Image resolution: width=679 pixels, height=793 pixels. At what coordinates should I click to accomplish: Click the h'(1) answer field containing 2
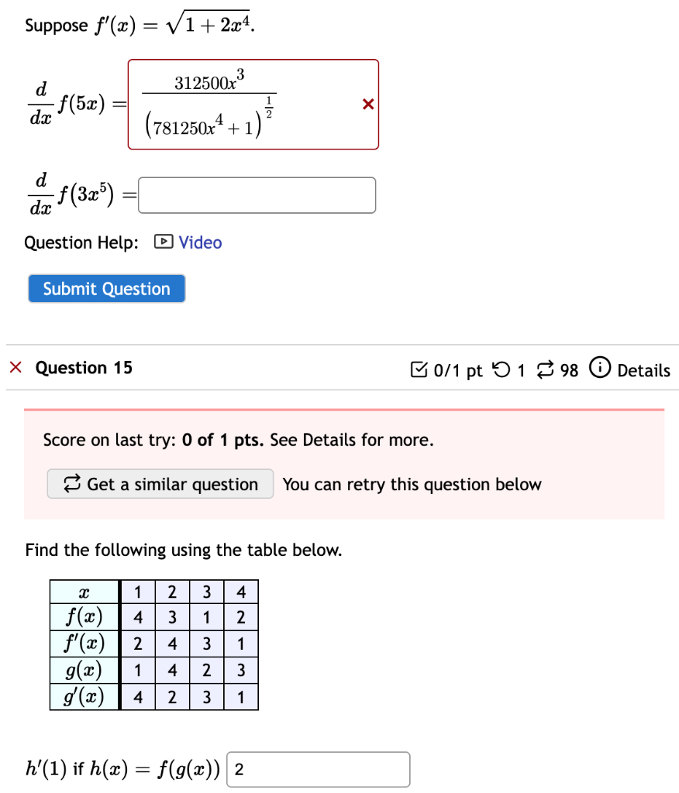(318, 769)
